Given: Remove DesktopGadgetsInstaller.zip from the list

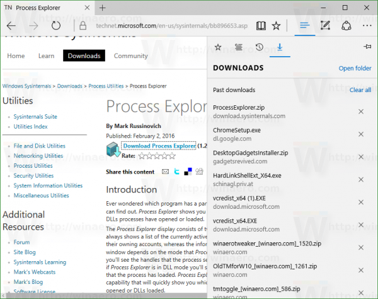Looking at the screenshot, I should tap(361, 157).
